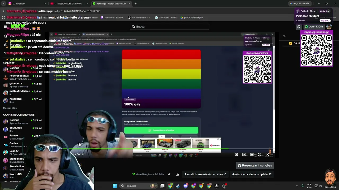Open POR PTB2 language switcher

309,186
